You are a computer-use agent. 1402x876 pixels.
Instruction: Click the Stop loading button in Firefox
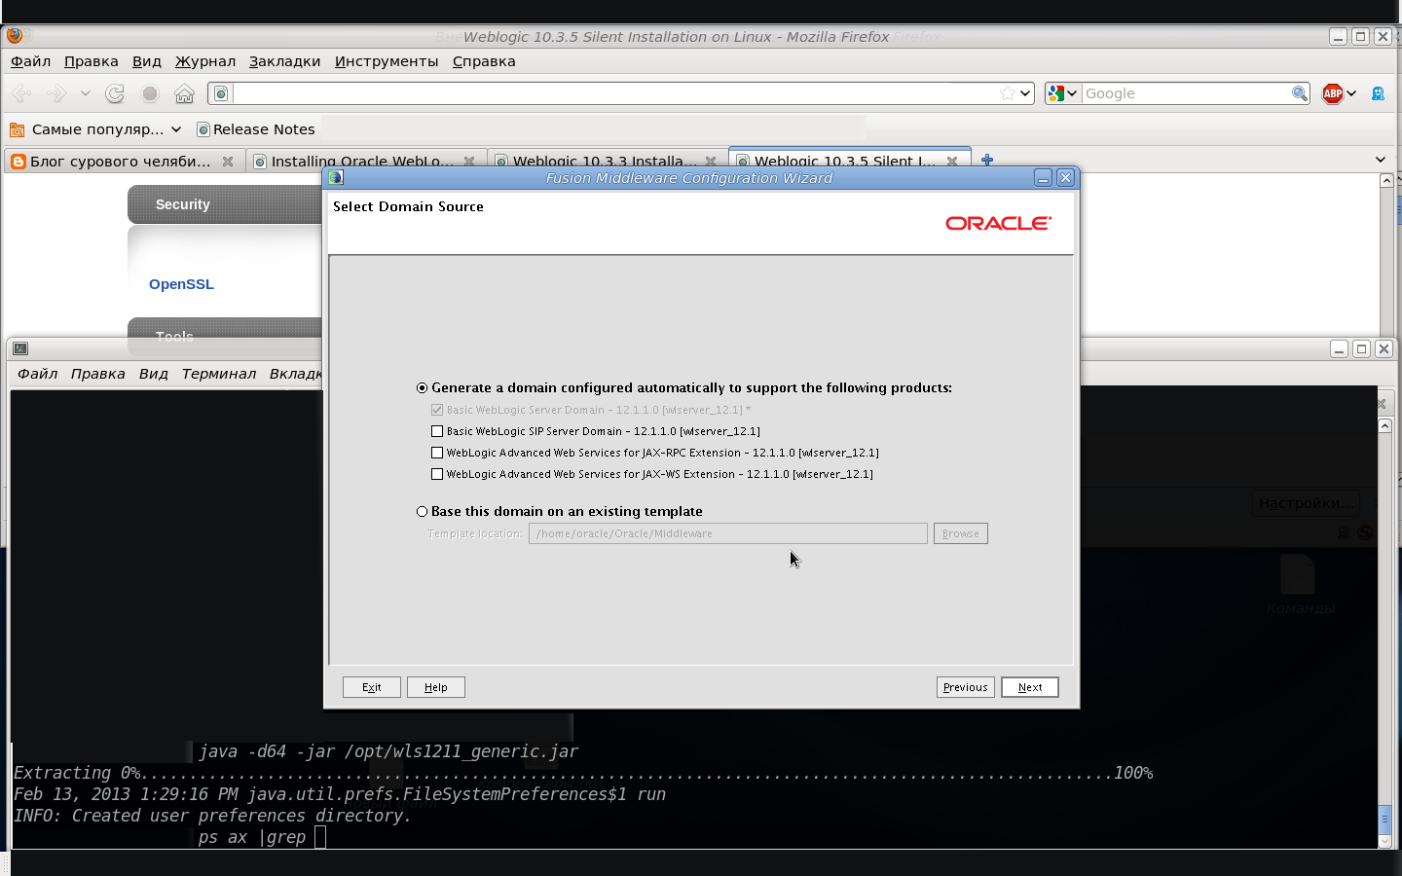(x=150, y=93)
